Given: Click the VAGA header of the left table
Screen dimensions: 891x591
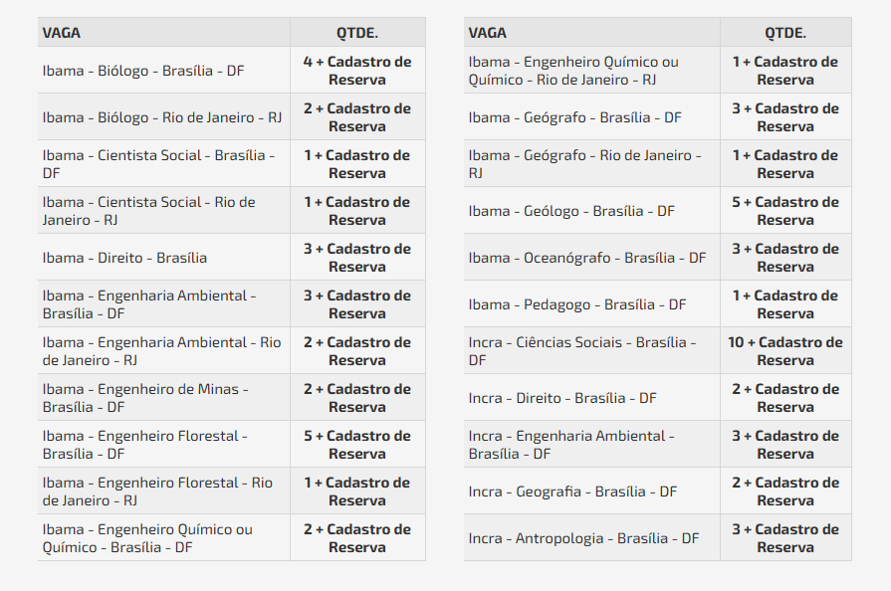Looking at the screenshot, I should 62,32.
